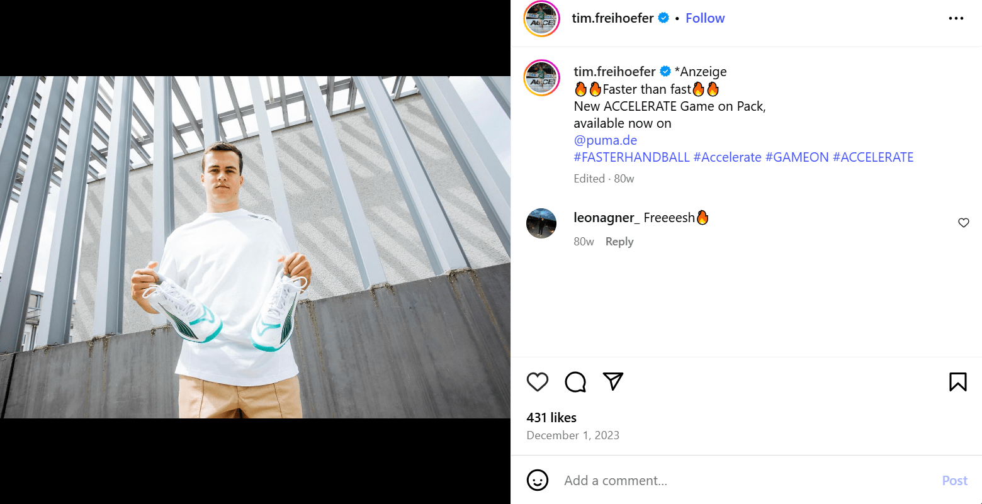The image size is (982, 504).
Task: Open the #GAMEON hashtag
Action: tap(797, 157)
